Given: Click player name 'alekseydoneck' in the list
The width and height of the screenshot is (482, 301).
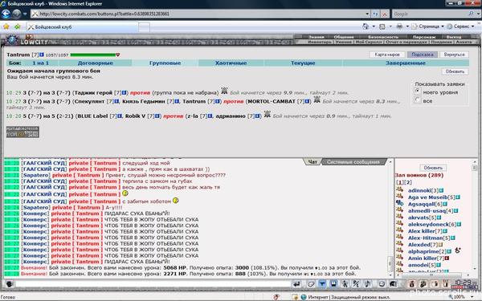Looking at the screenshot, I should (x=428, y=225).
